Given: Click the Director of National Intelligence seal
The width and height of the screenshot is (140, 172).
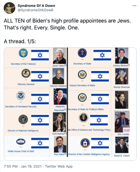Looking at the screenshot, I should tap(23, 119).
